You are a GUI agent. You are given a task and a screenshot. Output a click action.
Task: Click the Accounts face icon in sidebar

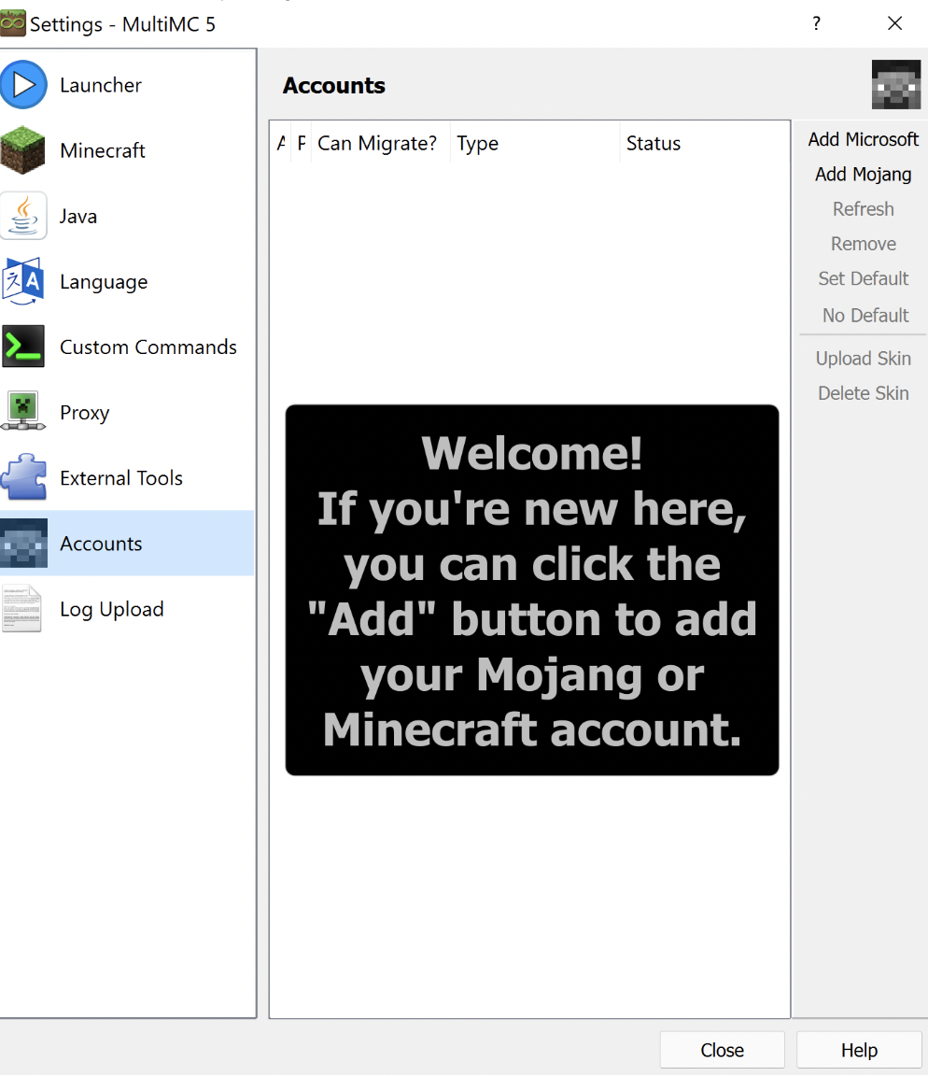pyautogui.click(x=24, y=544)
